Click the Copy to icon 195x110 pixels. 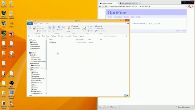pos(54,28)
